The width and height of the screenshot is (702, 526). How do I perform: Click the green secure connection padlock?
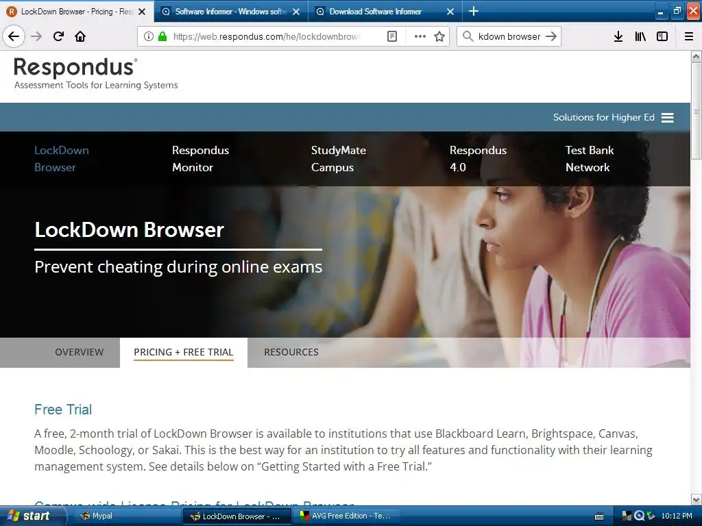coord(162,36)
